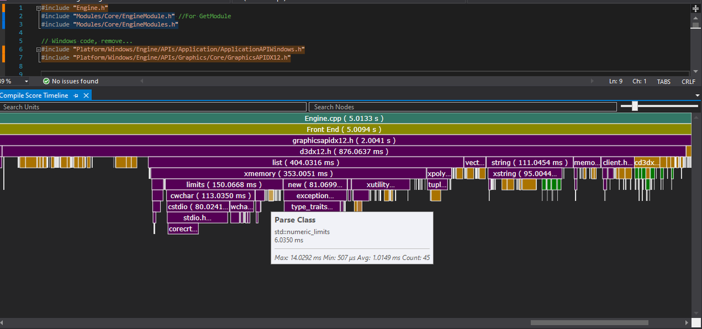The width and height of the screenshot is (702, 329).
Task: Click the Modules/Core/EngineModules.h include line
Action: tap(111, 25)
